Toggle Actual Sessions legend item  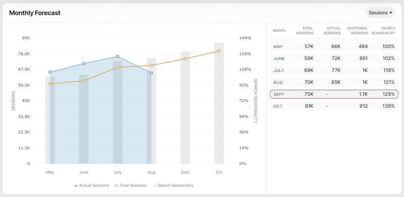click(91, 185)
